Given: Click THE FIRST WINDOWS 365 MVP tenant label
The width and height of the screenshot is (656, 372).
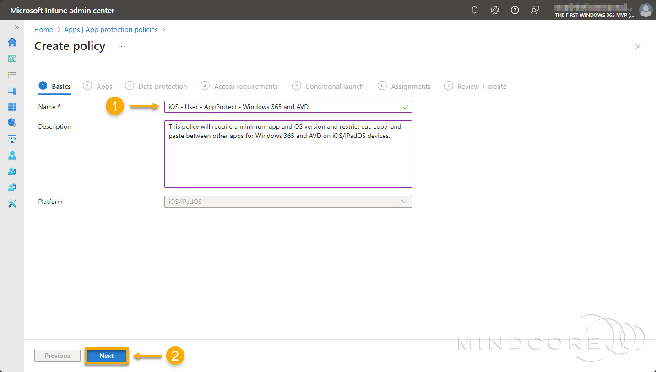Looking at the screenshot, I should pos(595,15).
